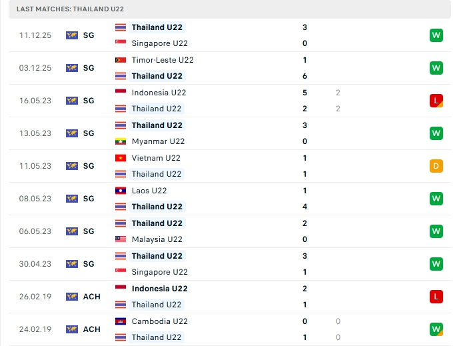Click the Vietnam U22 flag icon
459x346 pixels.
click(x=121, y=158)
